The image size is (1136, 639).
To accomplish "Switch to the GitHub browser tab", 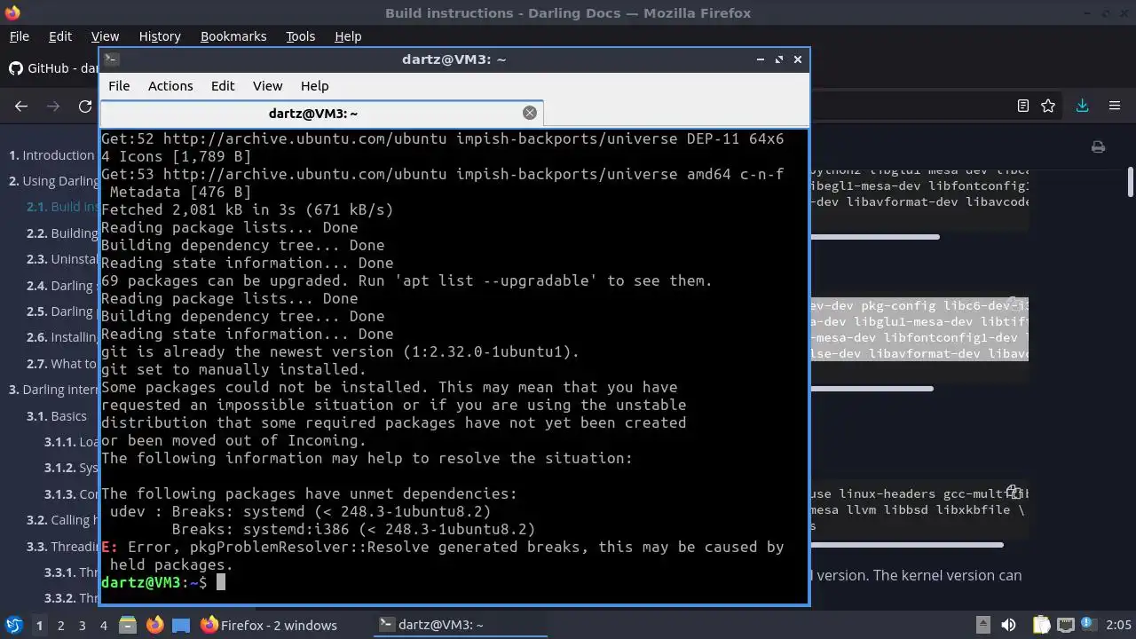I will pos(51,68).
